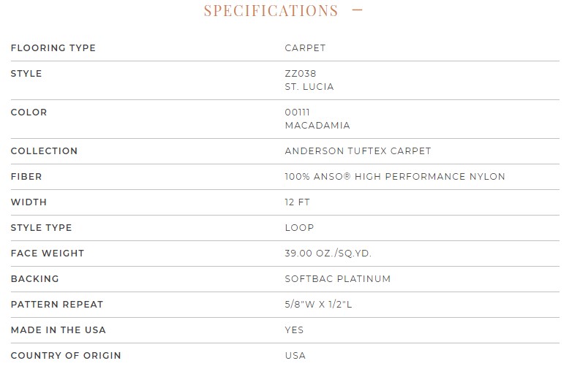Viewport: 580px width, 377px height.
Task: Click the COLLECTION row label
Action: point(44,151)
